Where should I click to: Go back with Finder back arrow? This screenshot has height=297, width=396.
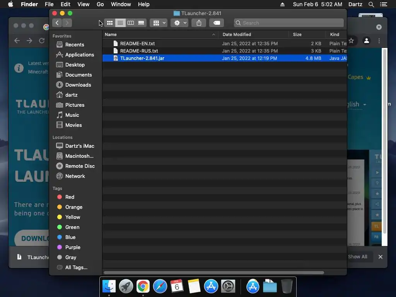[x=57, y=23]
